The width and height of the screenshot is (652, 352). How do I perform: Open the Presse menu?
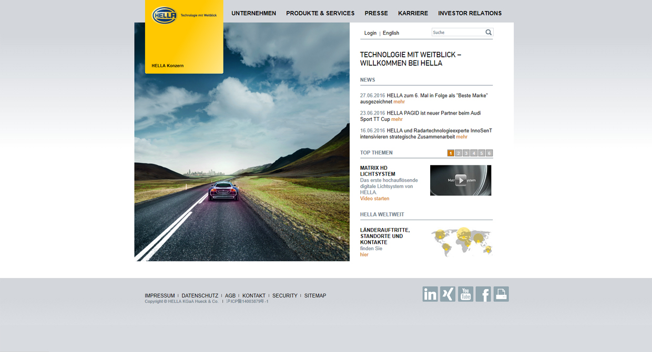[x=376, y=13]
